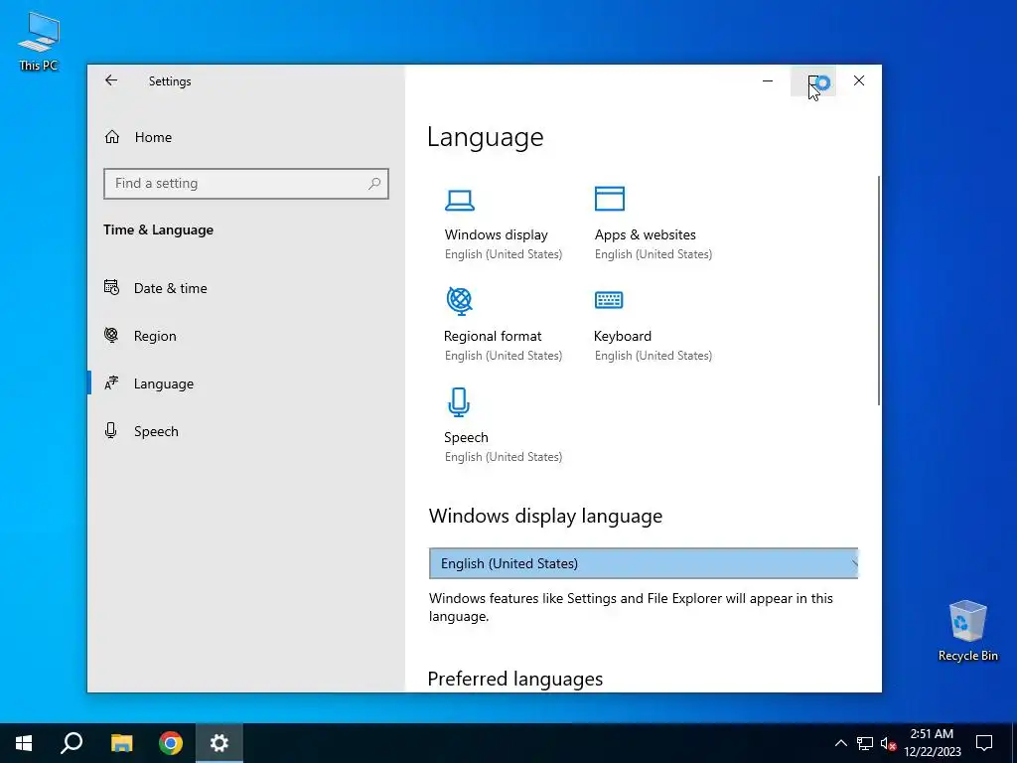
Task: Open the Windows Start menu
Action: pos(24,743)
